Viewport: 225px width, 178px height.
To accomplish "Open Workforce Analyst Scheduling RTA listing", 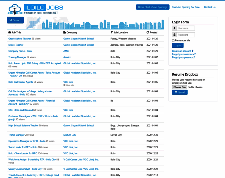I will coord(32,160).
